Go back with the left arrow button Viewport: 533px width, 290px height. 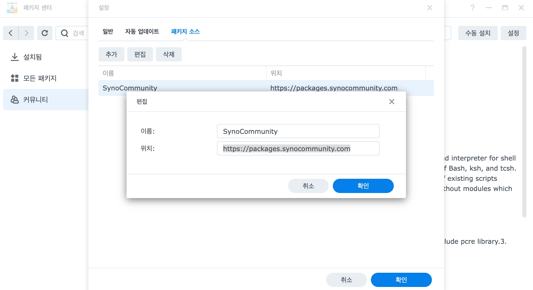(11, 33)
